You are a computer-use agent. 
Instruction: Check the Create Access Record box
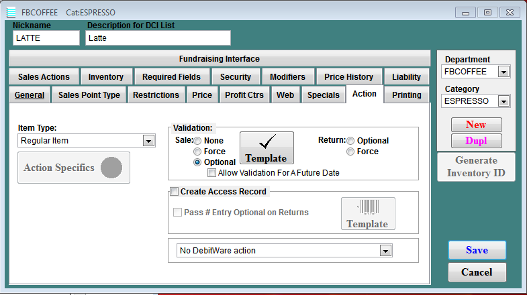pyautogui.click(x=174, y=192)
